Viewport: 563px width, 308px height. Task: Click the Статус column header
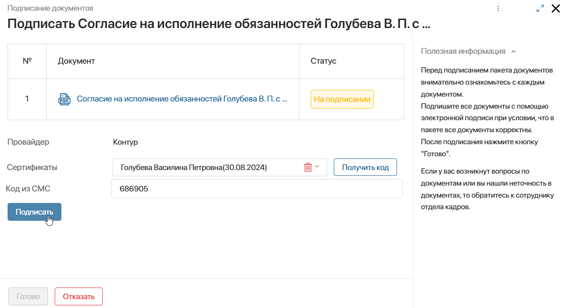click(324, 61)
